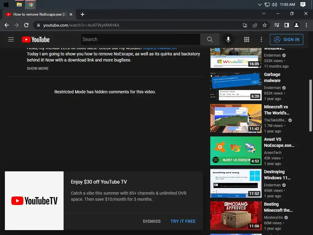This screenshot has width=313, height=235.
Task: Open Destroying Windows 11 thumbnail
Action: pos(236,183)
